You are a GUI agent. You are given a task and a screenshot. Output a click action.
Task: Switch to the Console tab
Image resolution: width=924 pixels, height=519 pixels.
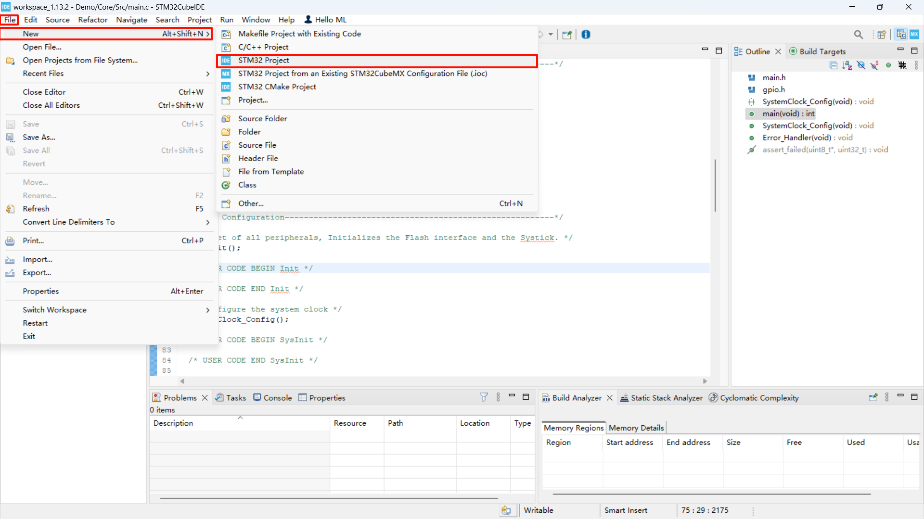[x=272, y=398]
